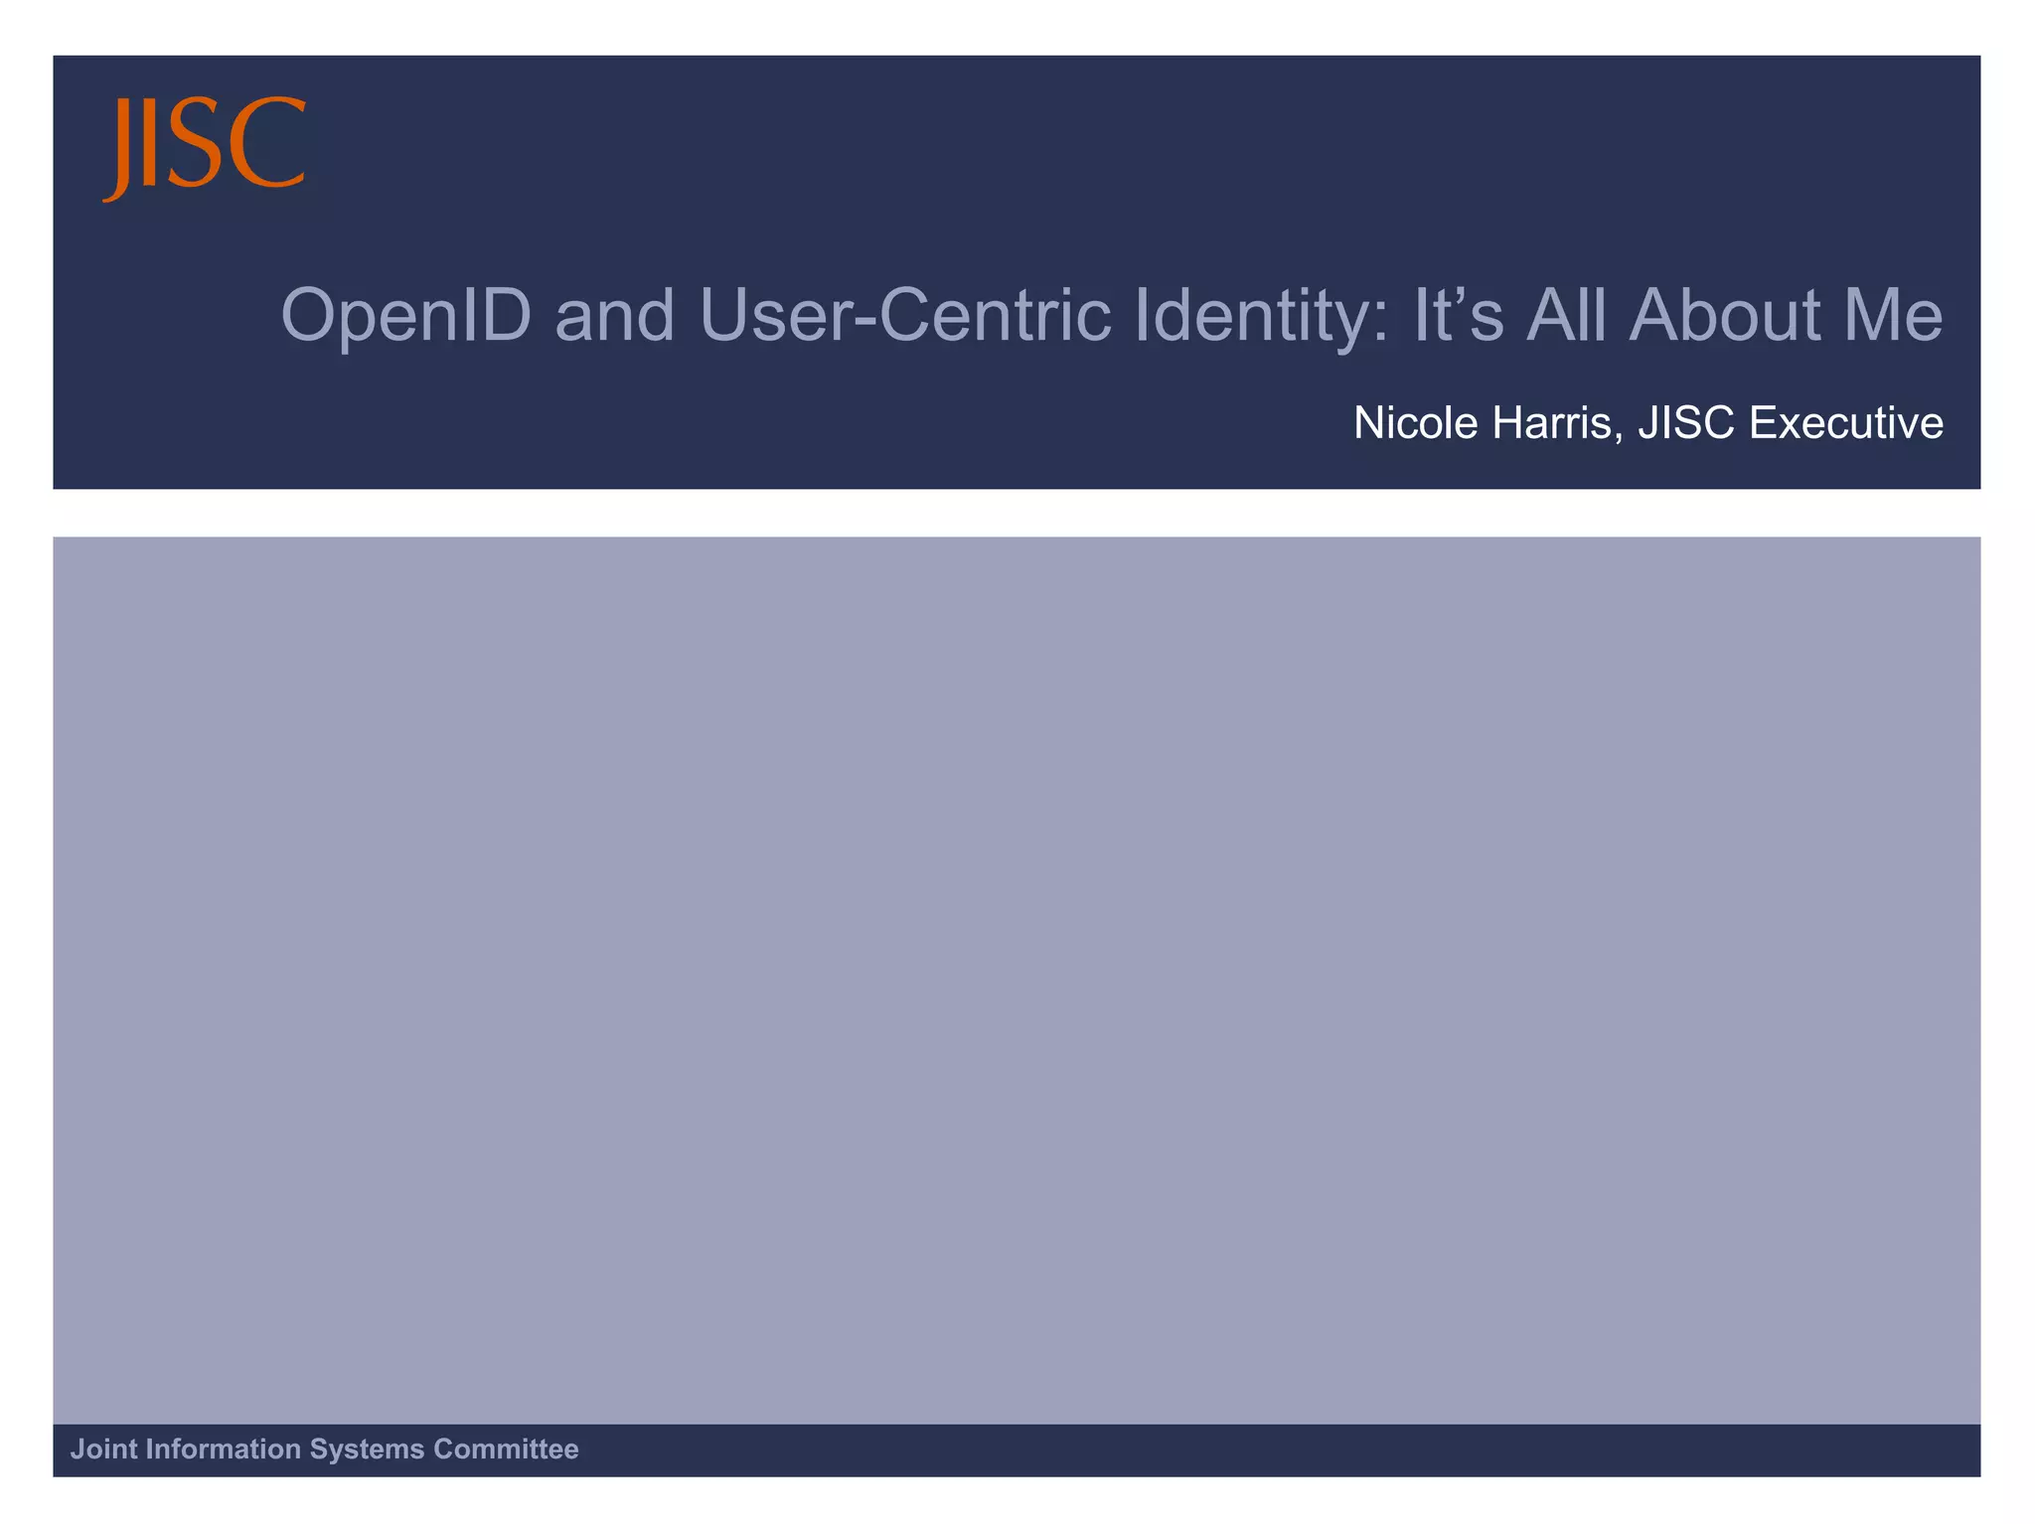Viewport: 2035px width, 1524px height.
Task: Click the orange JISC logo
Action: click(205, 149)
